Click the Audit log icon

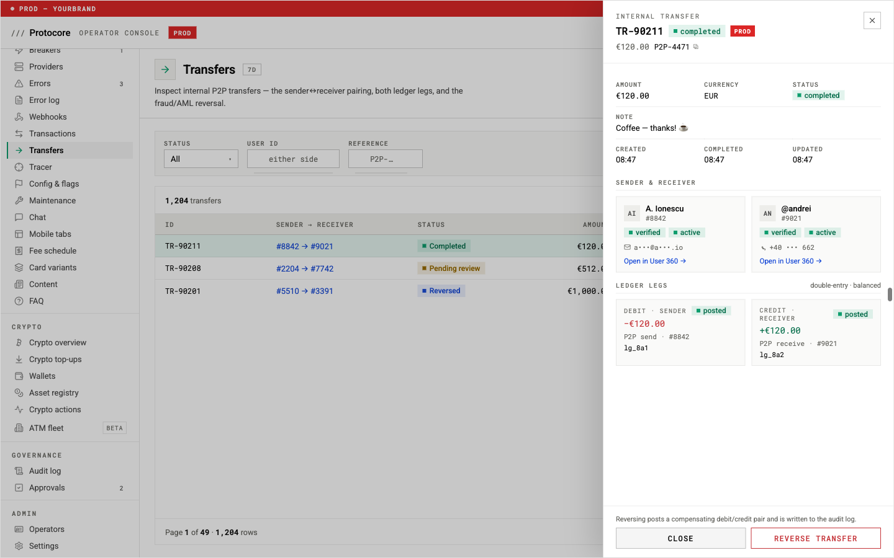tap(19, 471)
